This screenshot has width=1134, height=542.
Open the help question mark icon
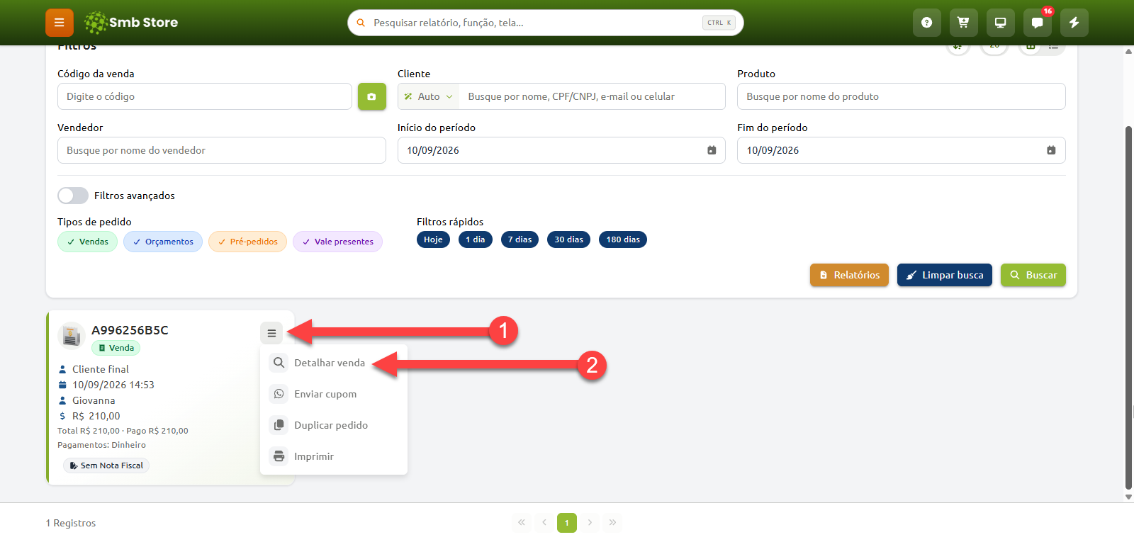pos(926,23)
